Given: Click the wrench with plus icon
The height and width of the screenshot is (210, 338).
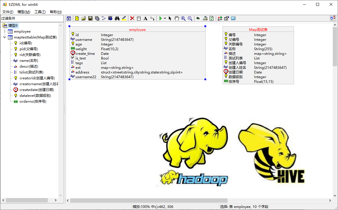Looking at the screenshot, I should pyautogui.click(x=220, y=19).
